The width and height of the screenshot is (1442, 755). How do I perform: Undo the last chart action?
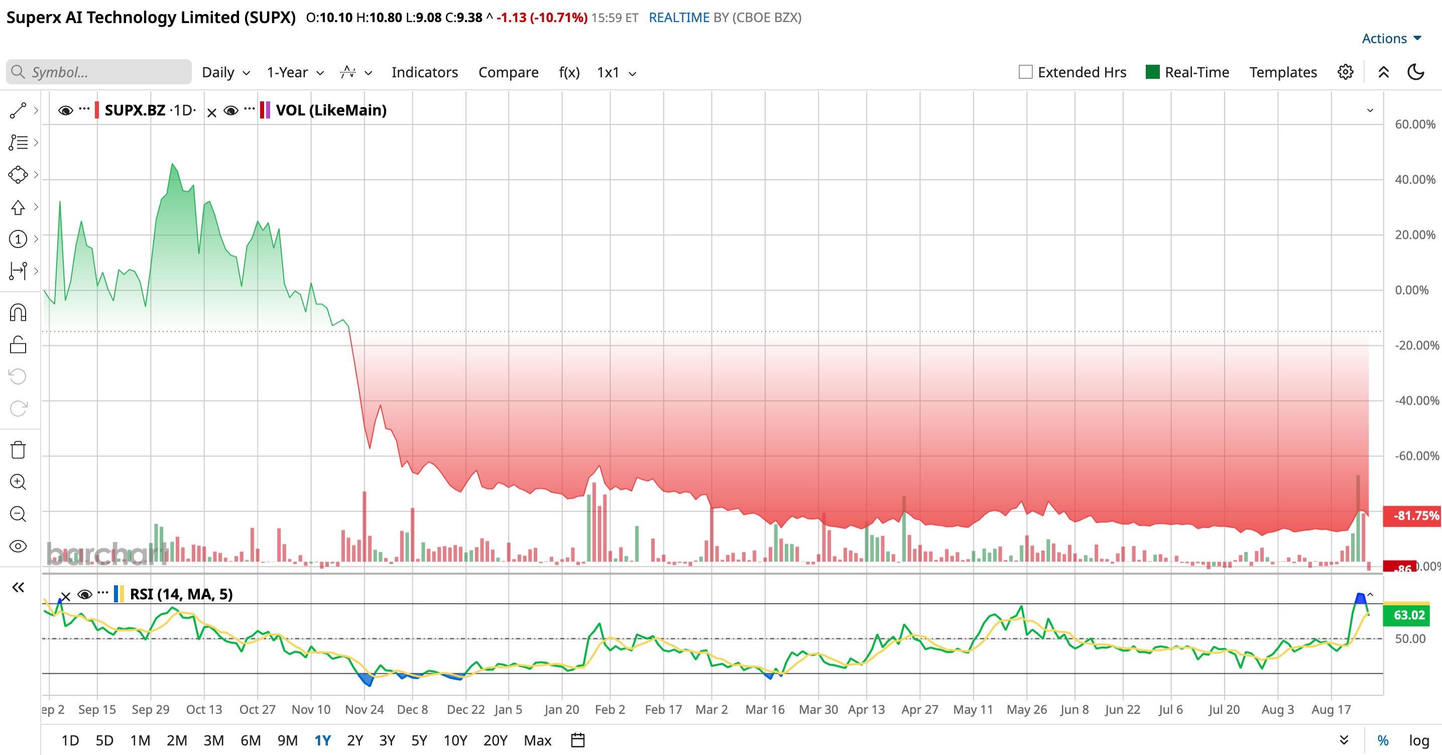click(x=18, y=376)
